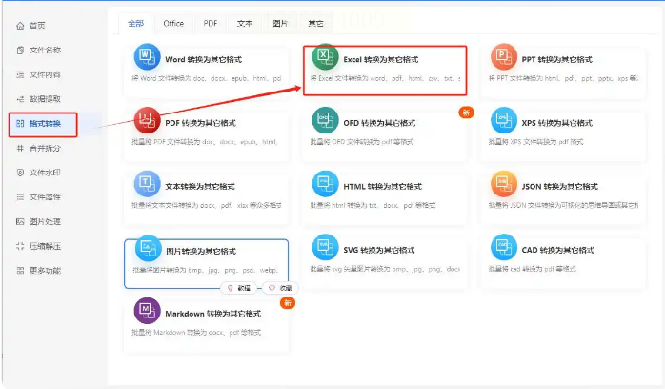Click the purple Markdown conversion icon
Viewport: 665px width, 389px height.
[x=147, y=311]
